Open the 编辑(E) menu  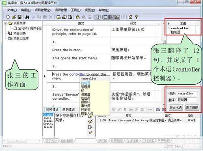26,10
